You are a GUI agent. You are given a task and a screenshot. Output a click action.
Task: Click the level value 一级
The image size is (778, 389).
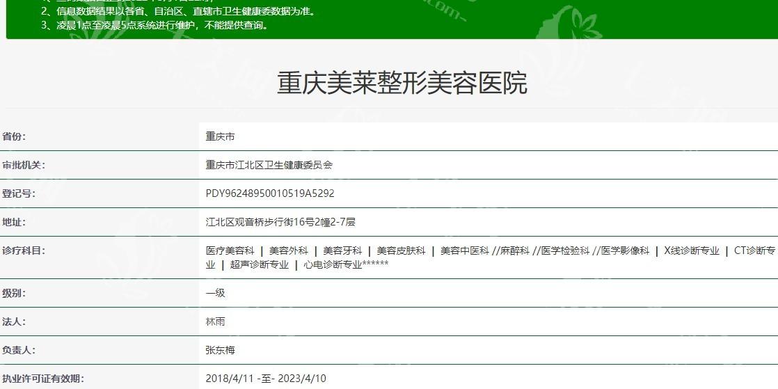pos(215,293)
